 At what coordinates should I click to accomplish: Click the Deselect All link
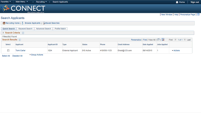click(18, 56)
